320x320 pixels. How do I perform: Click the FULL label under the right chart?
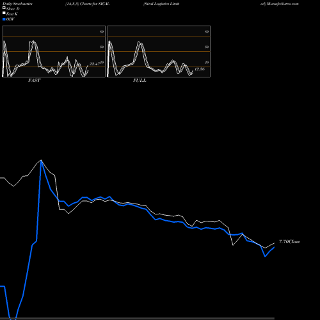point(140,81)
